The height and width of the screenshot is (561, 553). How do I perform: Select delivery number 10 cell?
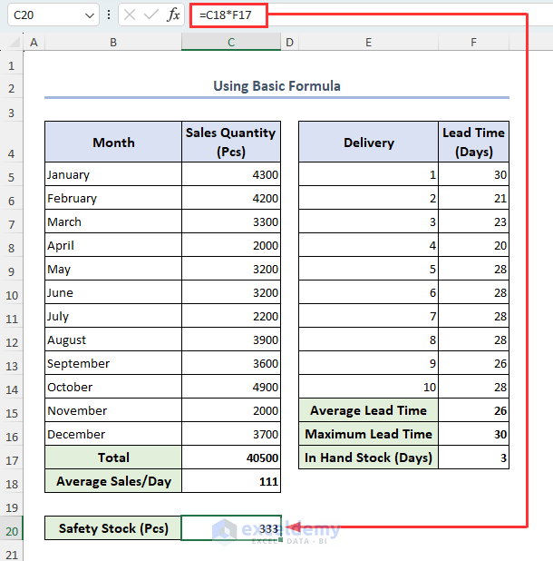pos(368,387)
